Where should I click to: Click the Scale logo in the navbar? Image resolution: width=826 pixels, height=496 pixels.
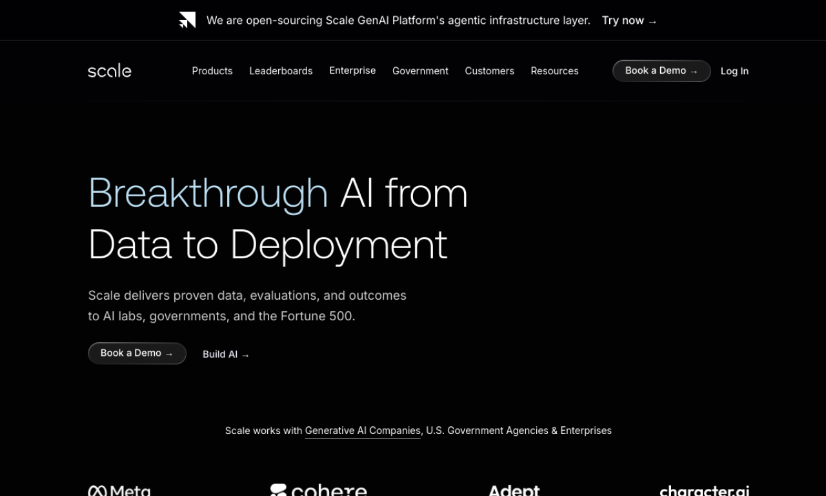coord(109,71)
